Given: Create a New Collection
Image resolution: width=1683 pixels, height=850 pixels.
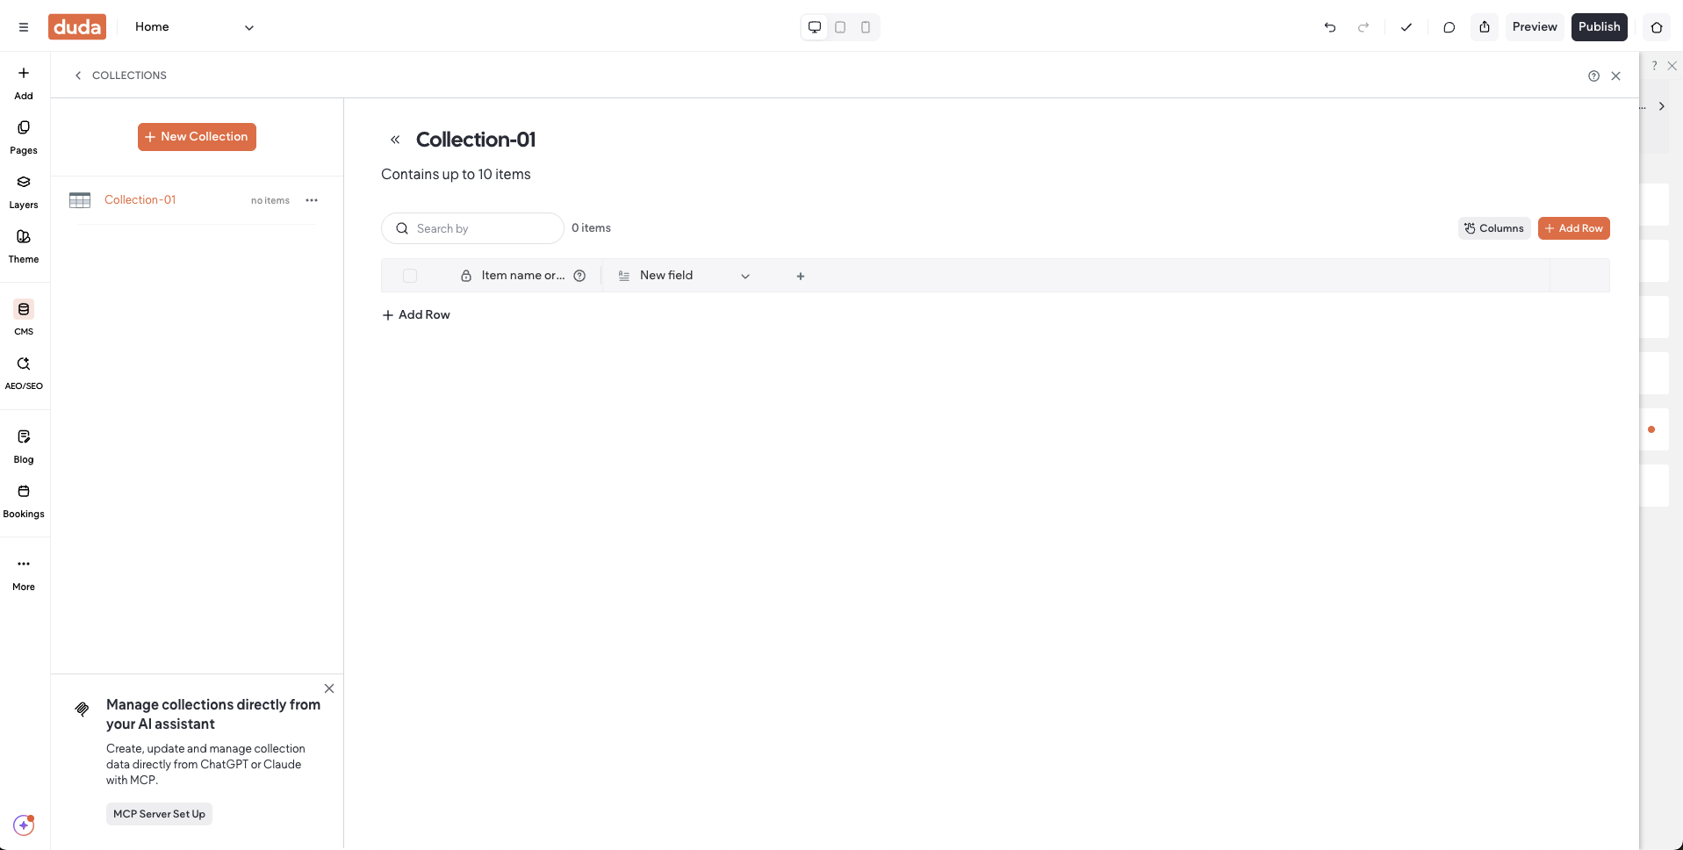Looking at the screenshot, I should 197,137.
